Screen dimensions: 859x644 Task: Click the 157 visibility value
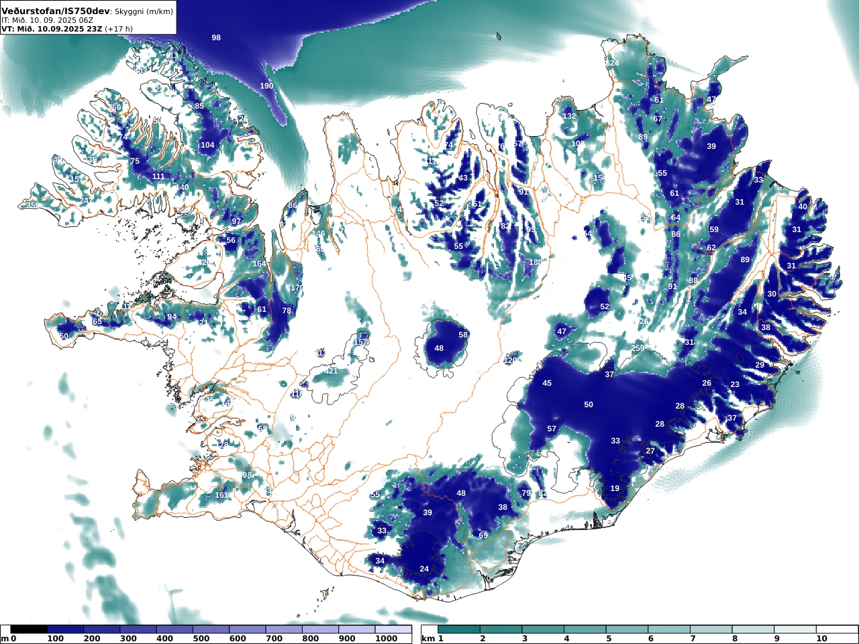click(361, 342)
